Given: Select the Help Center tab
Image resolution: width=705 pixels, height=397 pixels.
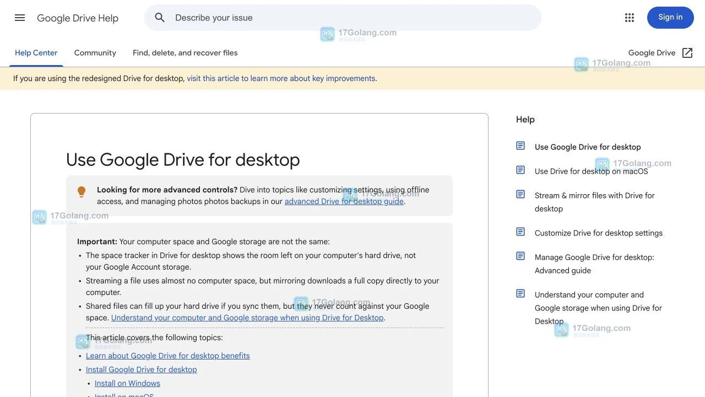Looking at the screenshot, I should pos(36,53).
